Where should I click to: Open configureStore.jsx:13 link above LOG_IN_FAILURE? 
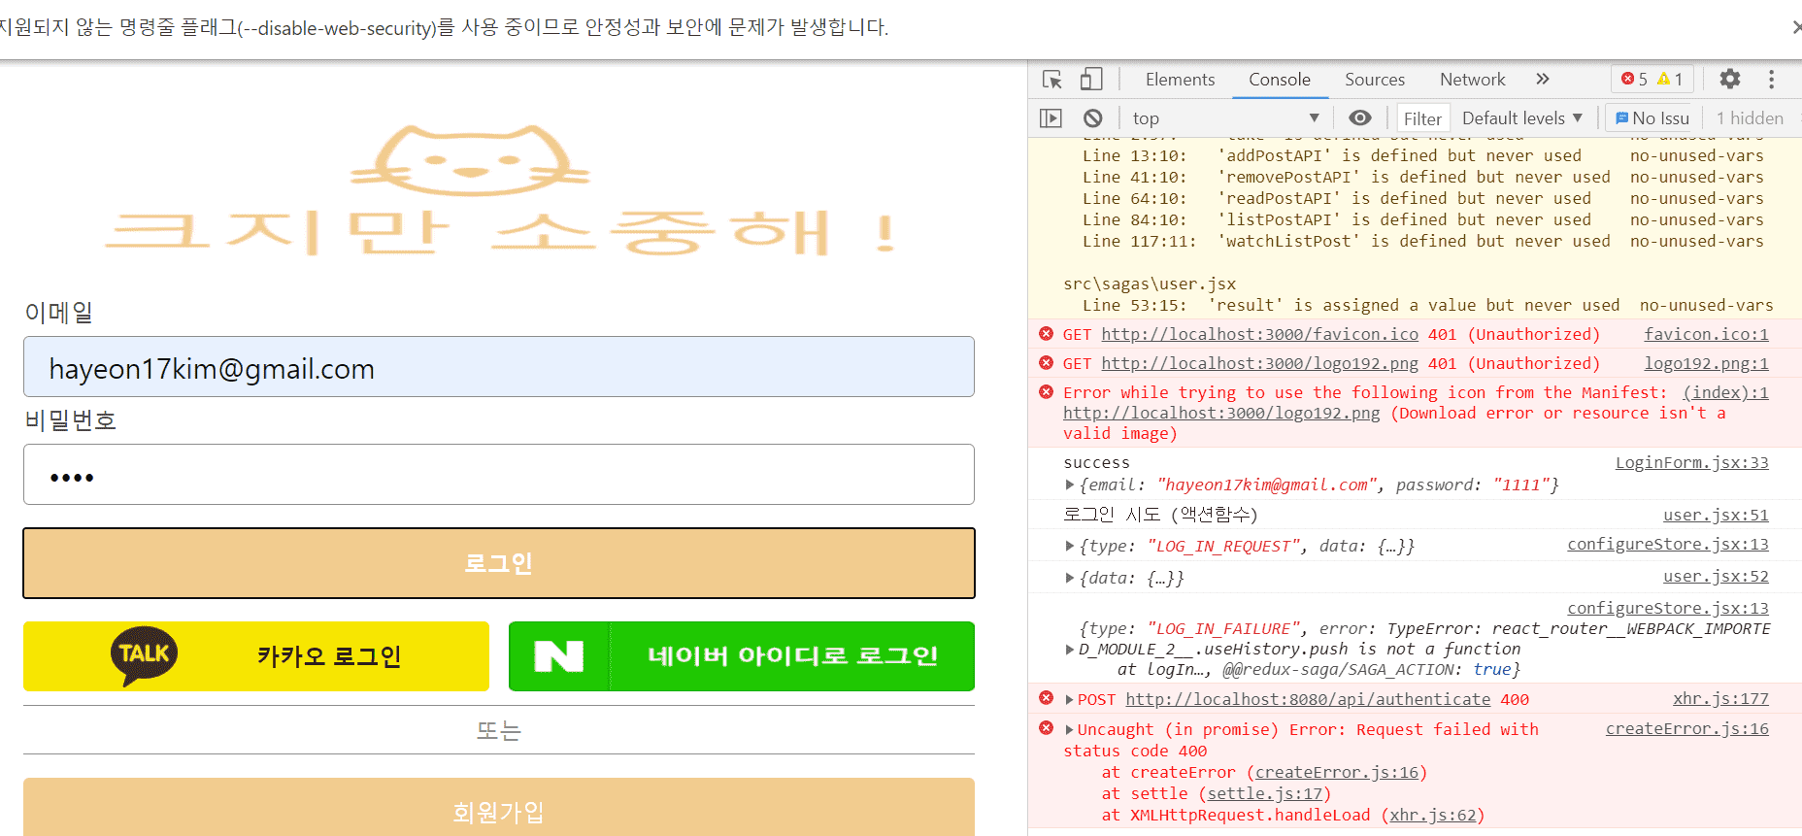(1668, 608)
